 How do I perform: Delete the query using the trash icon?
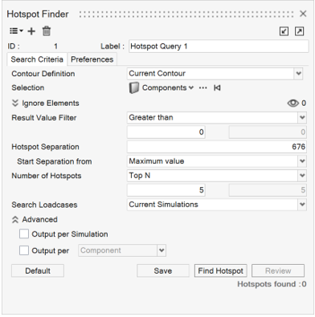47,31
